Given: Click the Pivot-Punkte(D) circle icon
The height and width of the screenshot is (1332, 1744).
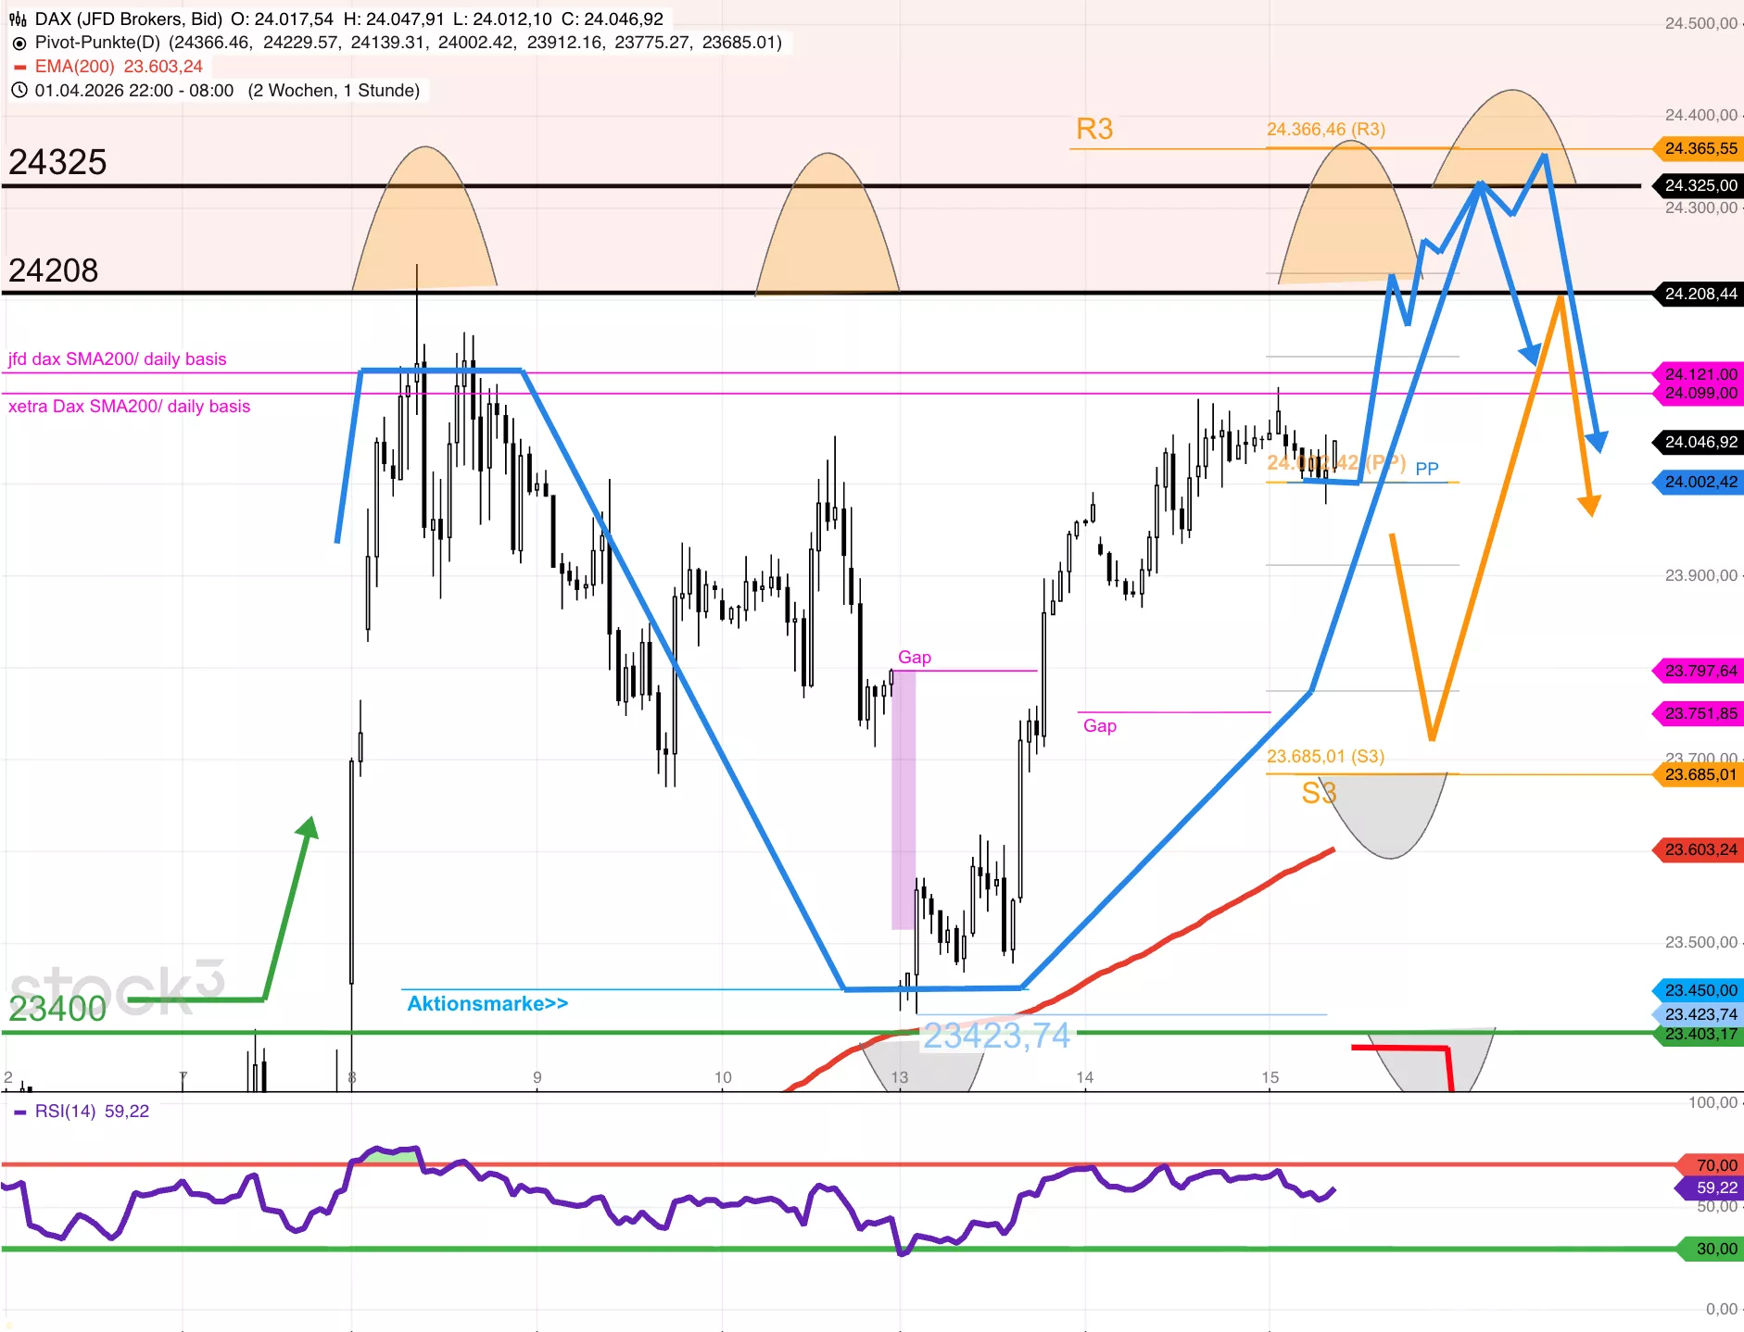Looking at the screenshot, I should coord(19,44).
